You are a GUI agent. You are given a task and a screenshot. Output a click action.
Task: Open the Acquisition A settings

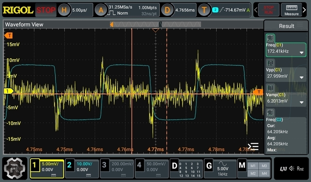[101, 10]
